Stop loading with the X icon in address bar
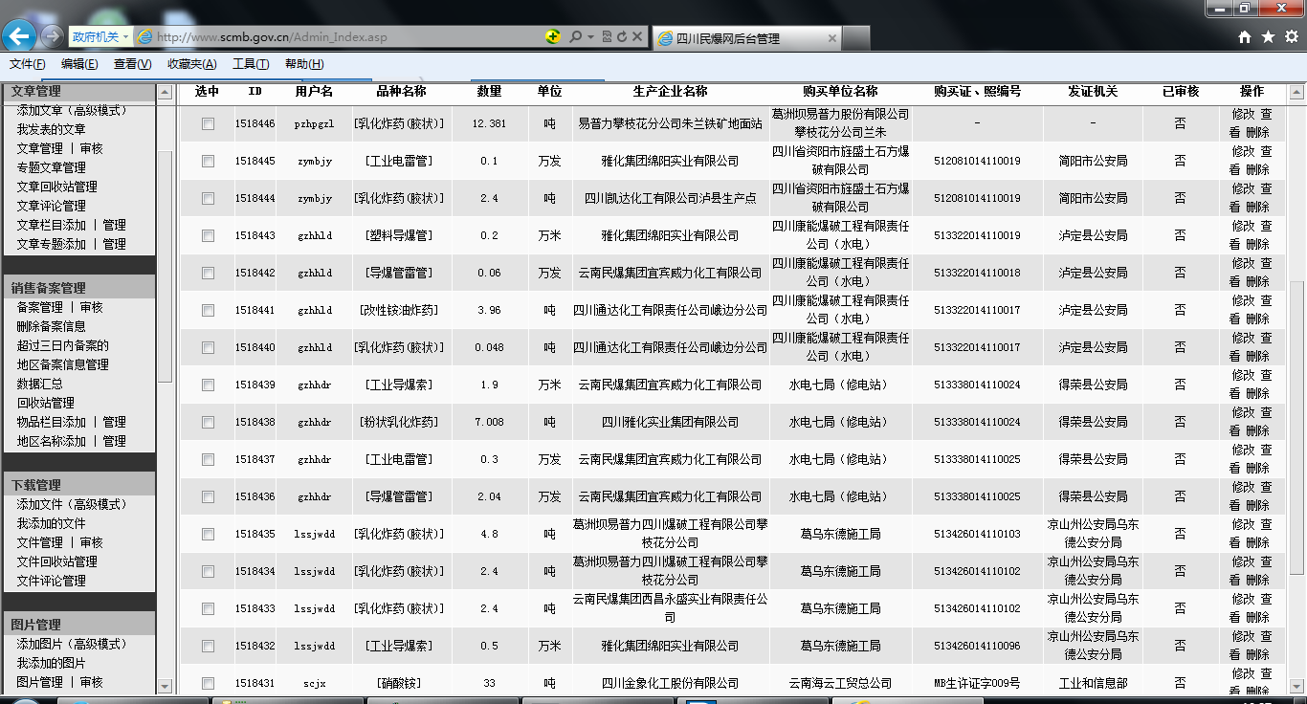Screen dimensions: 1307x704 pyautogui.click(x=637, y=36)
